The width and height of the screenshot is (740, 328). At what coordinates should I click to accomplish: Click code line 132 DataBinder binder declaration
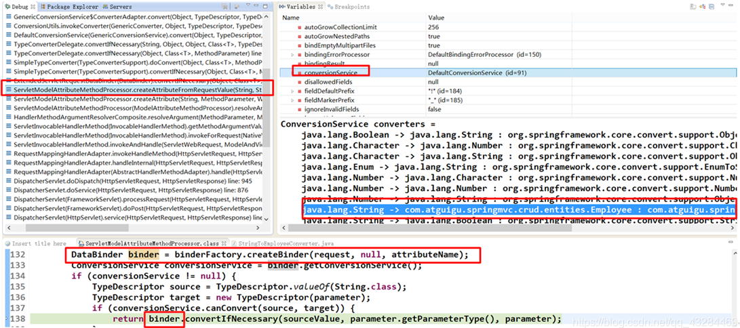point(270,255)
